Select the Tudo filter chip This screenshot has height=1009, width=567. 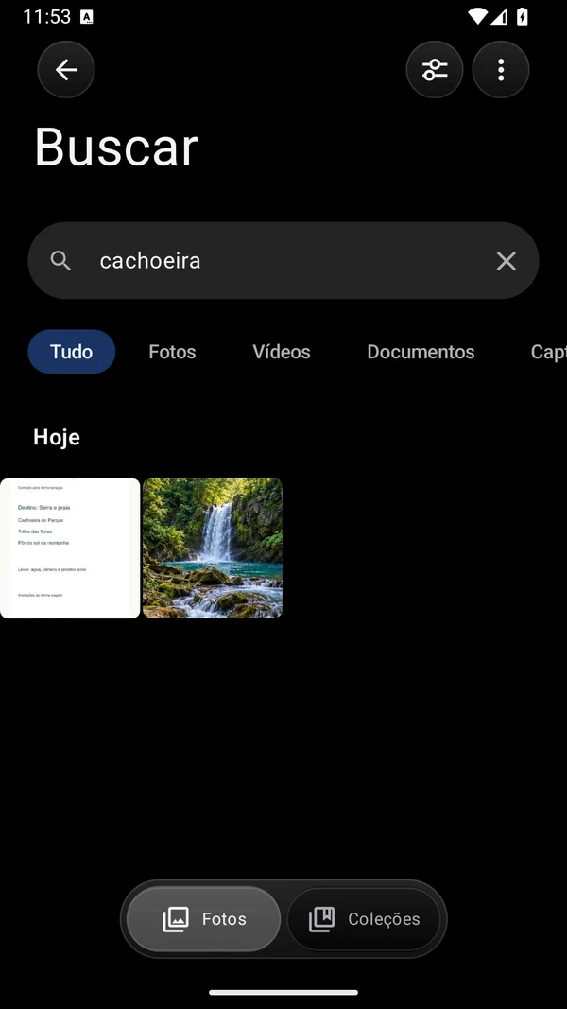coord(72,352)
